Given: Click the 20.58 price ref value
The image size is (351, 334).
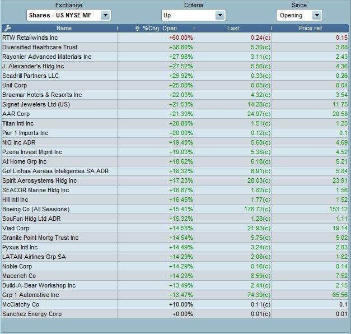Looking at the screenshot, I should (340, 114).
